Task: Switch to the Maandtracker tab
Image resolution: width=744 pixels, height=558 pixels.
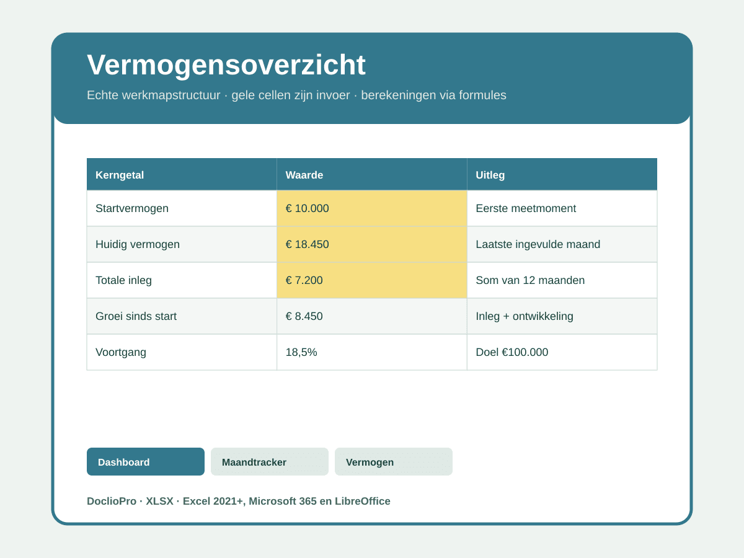Action: [270, 462]
